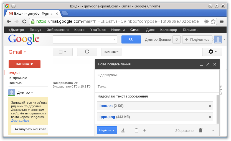This screenshot has width=231, height=141.
Task: Open +Дмитро in the Google bar
Action: click(x=16, y=30)
